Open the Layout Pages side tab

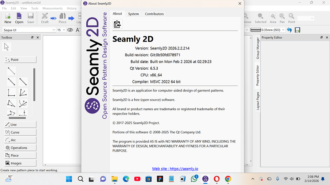coord(257,101)
